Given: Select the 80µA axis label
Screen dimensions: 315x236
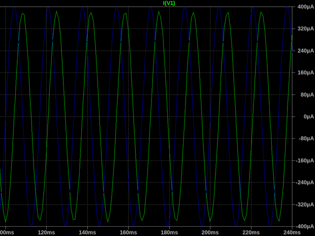Looking at the screenshot, I should coord(306,95).
